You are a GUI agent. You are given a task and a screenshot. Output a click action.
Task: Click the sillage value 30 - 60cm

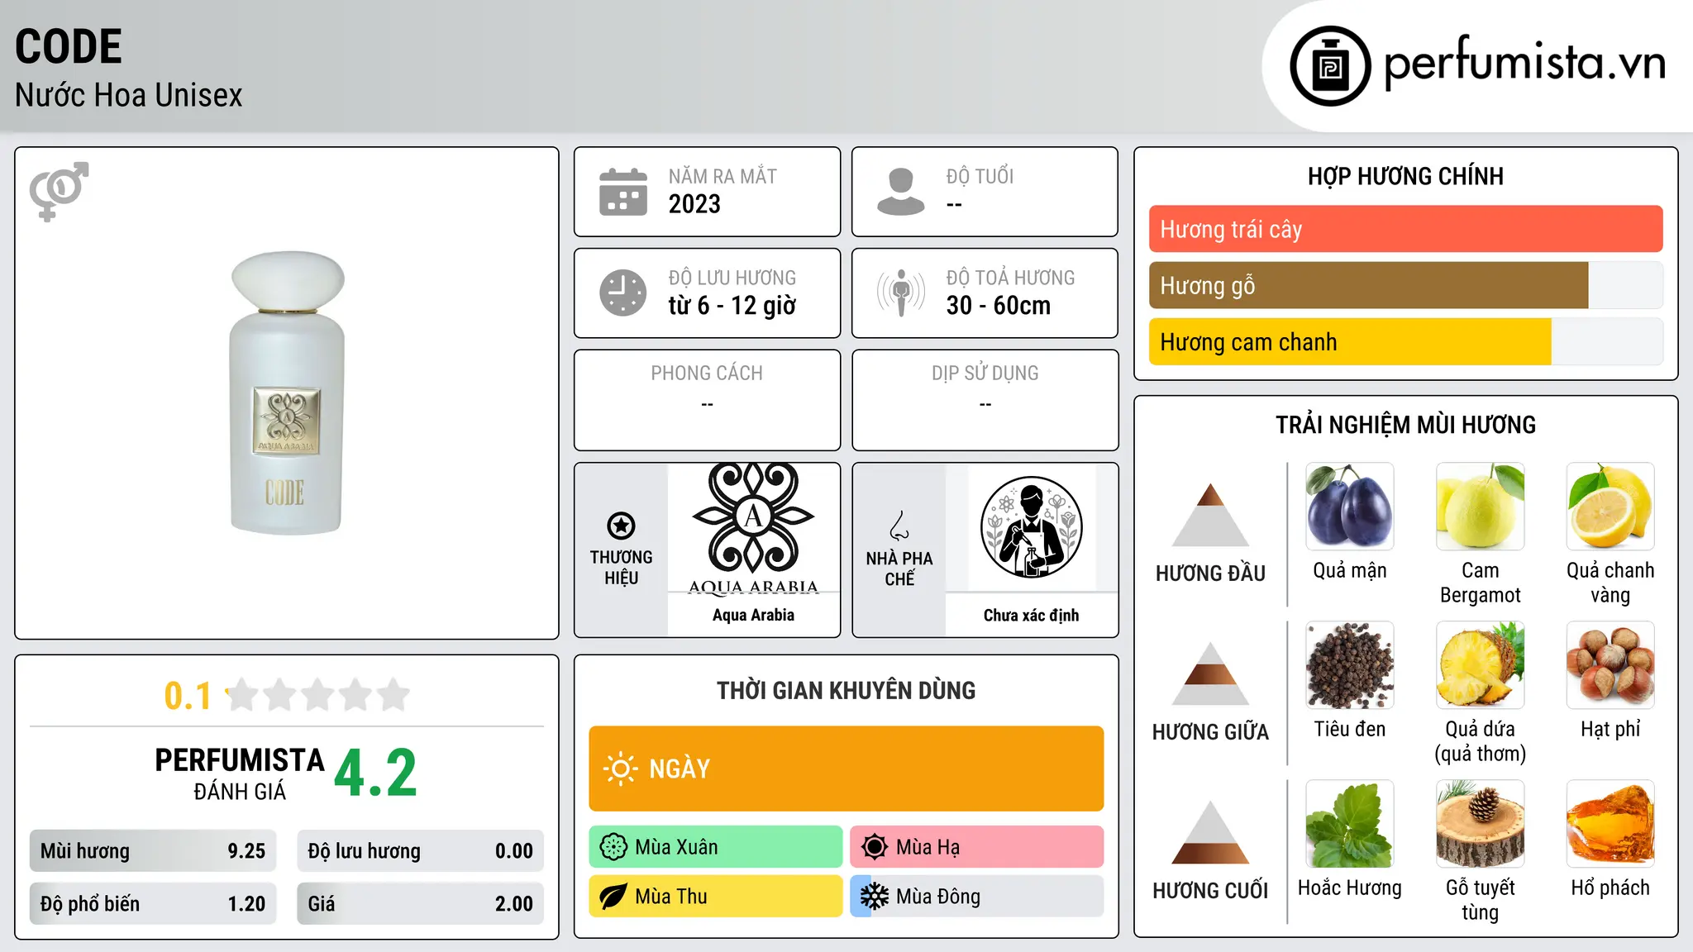point(998,306)
